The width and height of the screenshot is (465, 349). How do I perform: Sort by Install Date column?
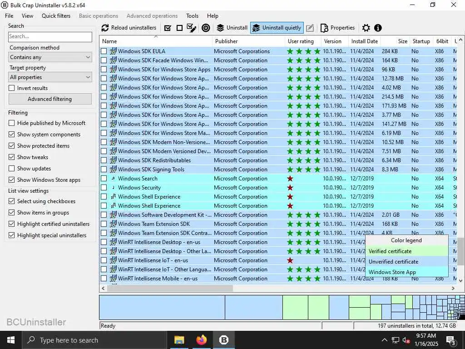coord(365,41)
